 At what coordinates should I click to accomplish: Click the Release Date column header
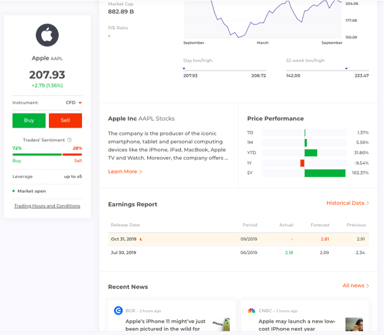pyautogui.click(x=125, y=225)
